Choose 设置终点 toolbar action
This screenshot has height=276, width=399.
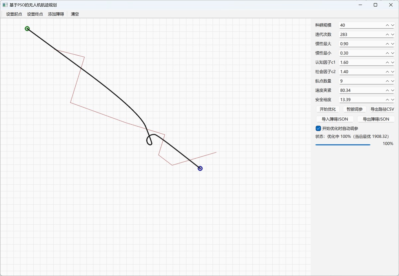35,14
